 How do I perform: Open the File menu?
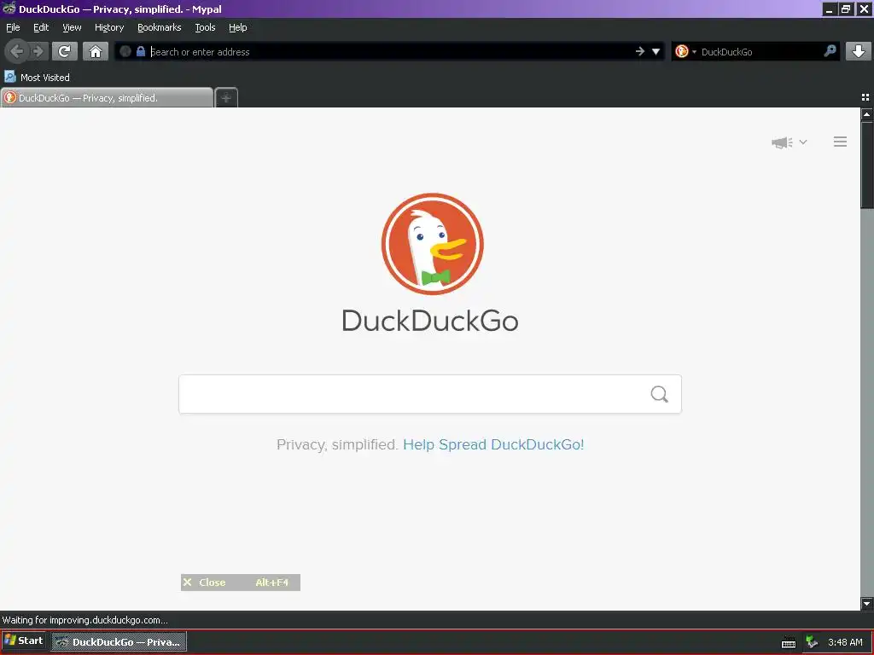(x=13, y=27)
